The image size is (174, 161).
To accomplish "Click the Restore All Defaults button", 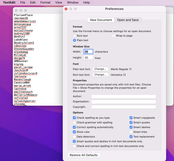I will point(84,155).
